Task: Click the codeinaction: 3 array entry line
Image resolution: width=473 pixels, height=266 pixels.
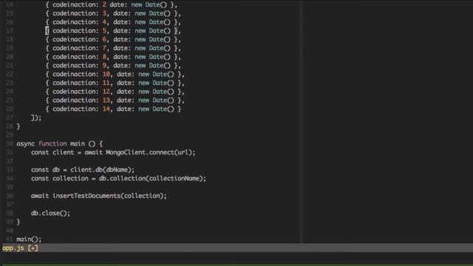Action: [x=113, y=13]
